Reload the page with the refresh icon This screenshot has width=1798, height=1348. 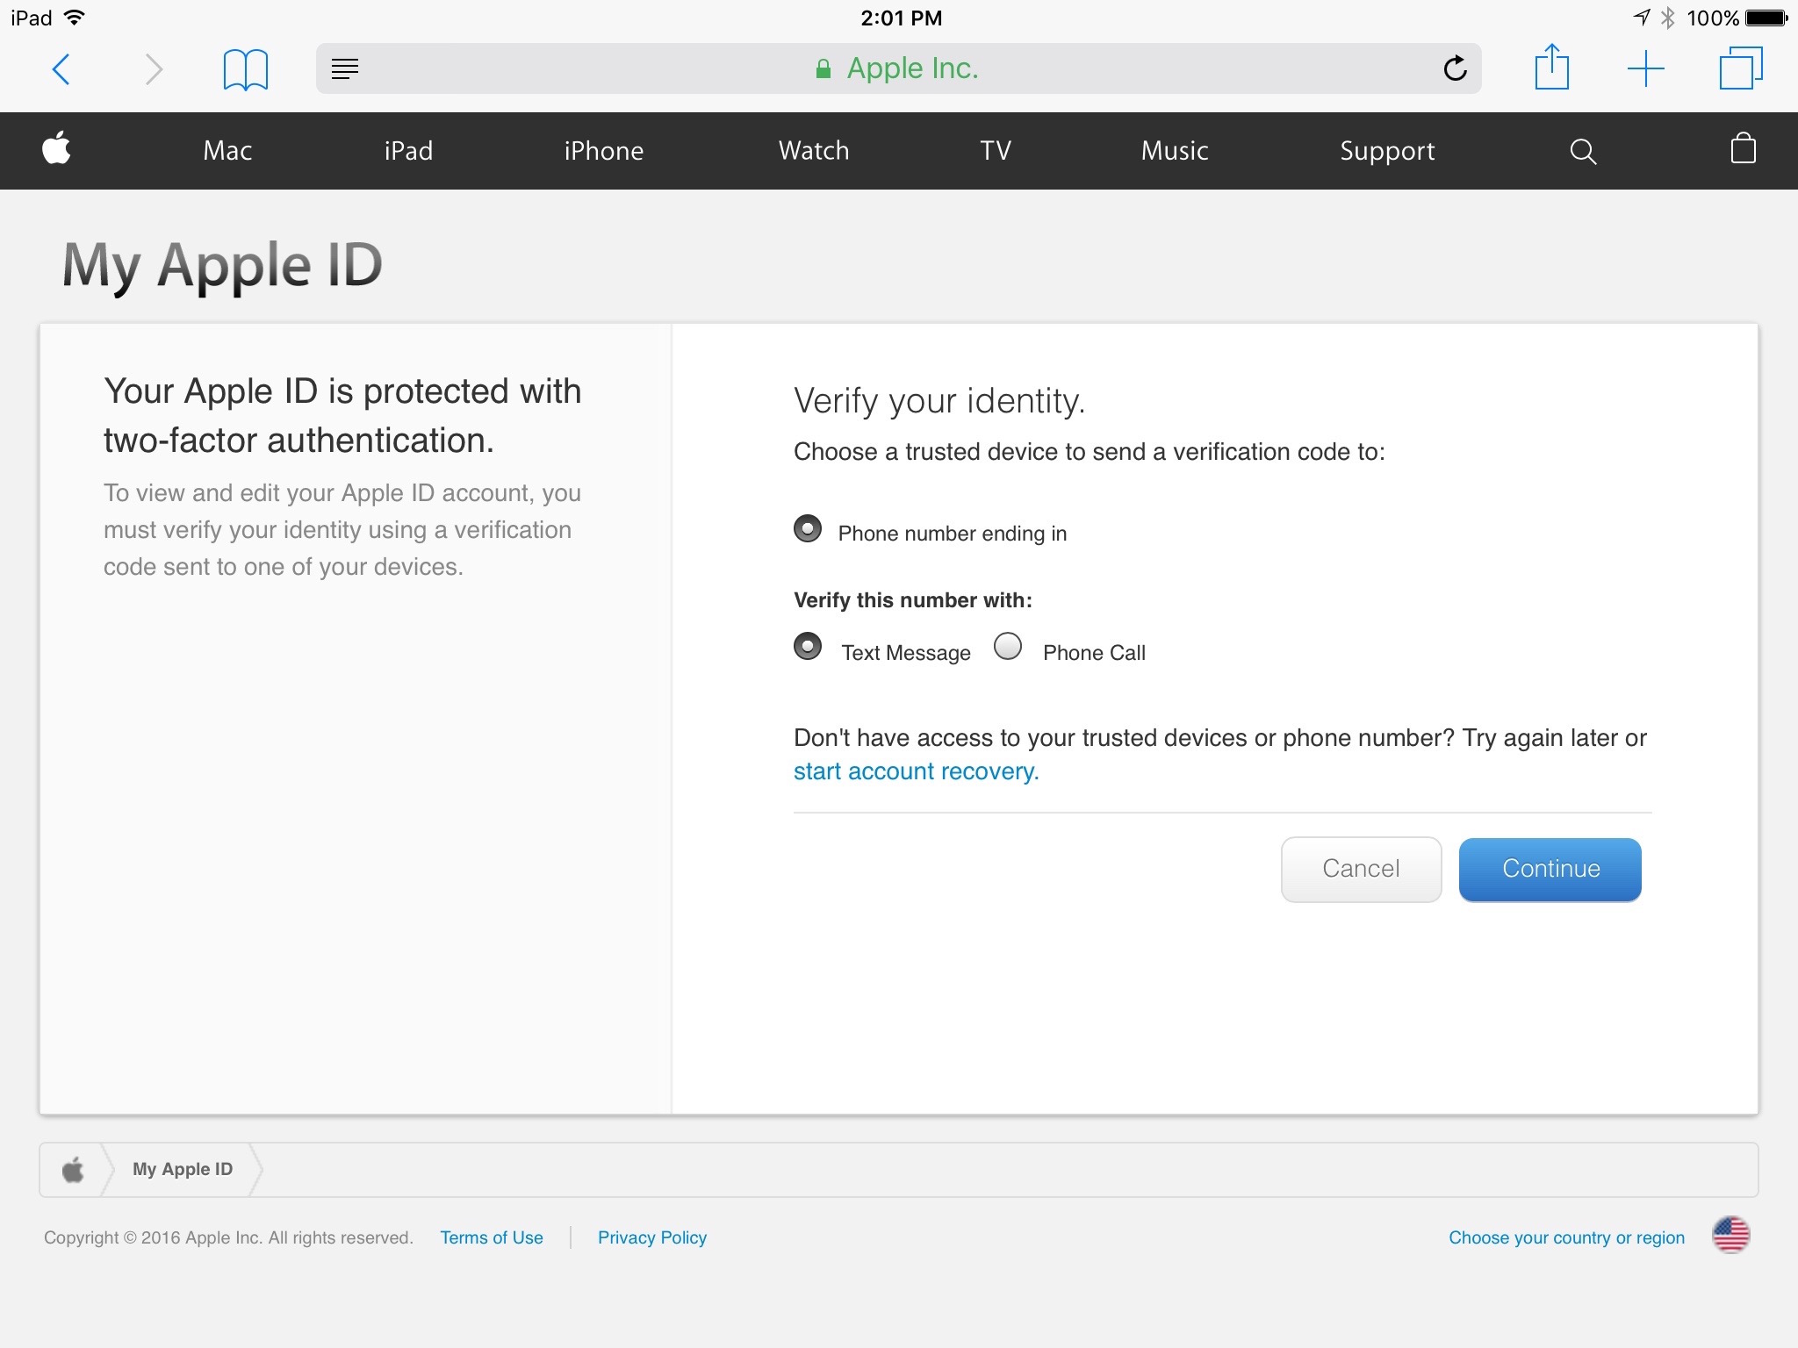[1455, 68]
